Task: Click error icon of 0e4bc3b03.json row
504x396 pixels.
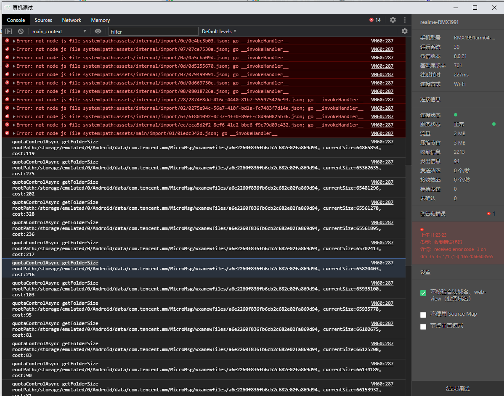Action: pyautogui.click(x=7, y=41)
